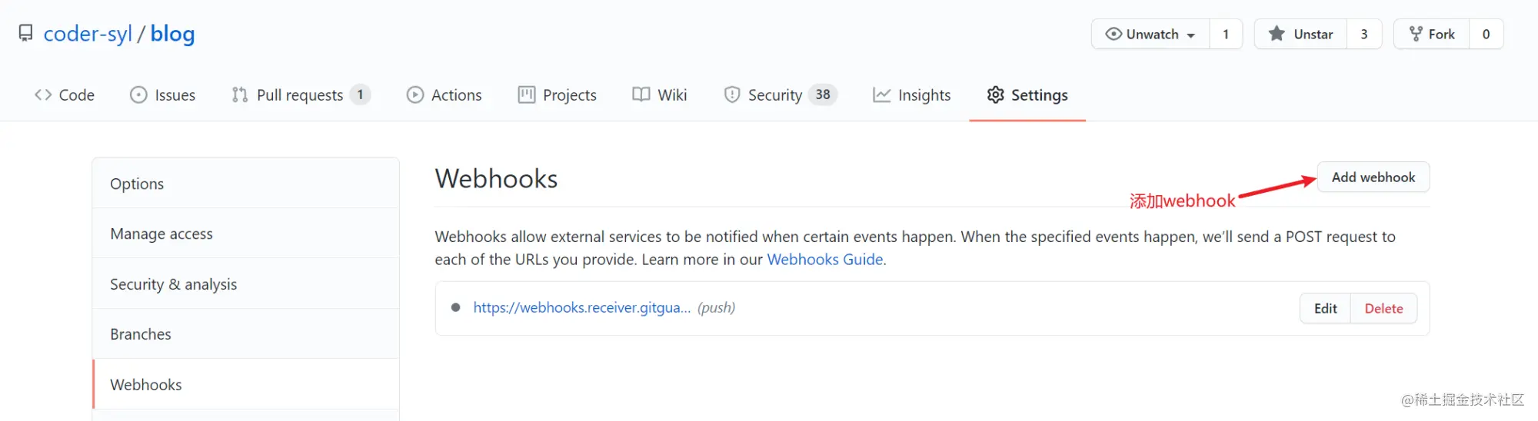The image size is (1538, 421).
Task: Click the webhook status dot indicator
Action: 456,307
